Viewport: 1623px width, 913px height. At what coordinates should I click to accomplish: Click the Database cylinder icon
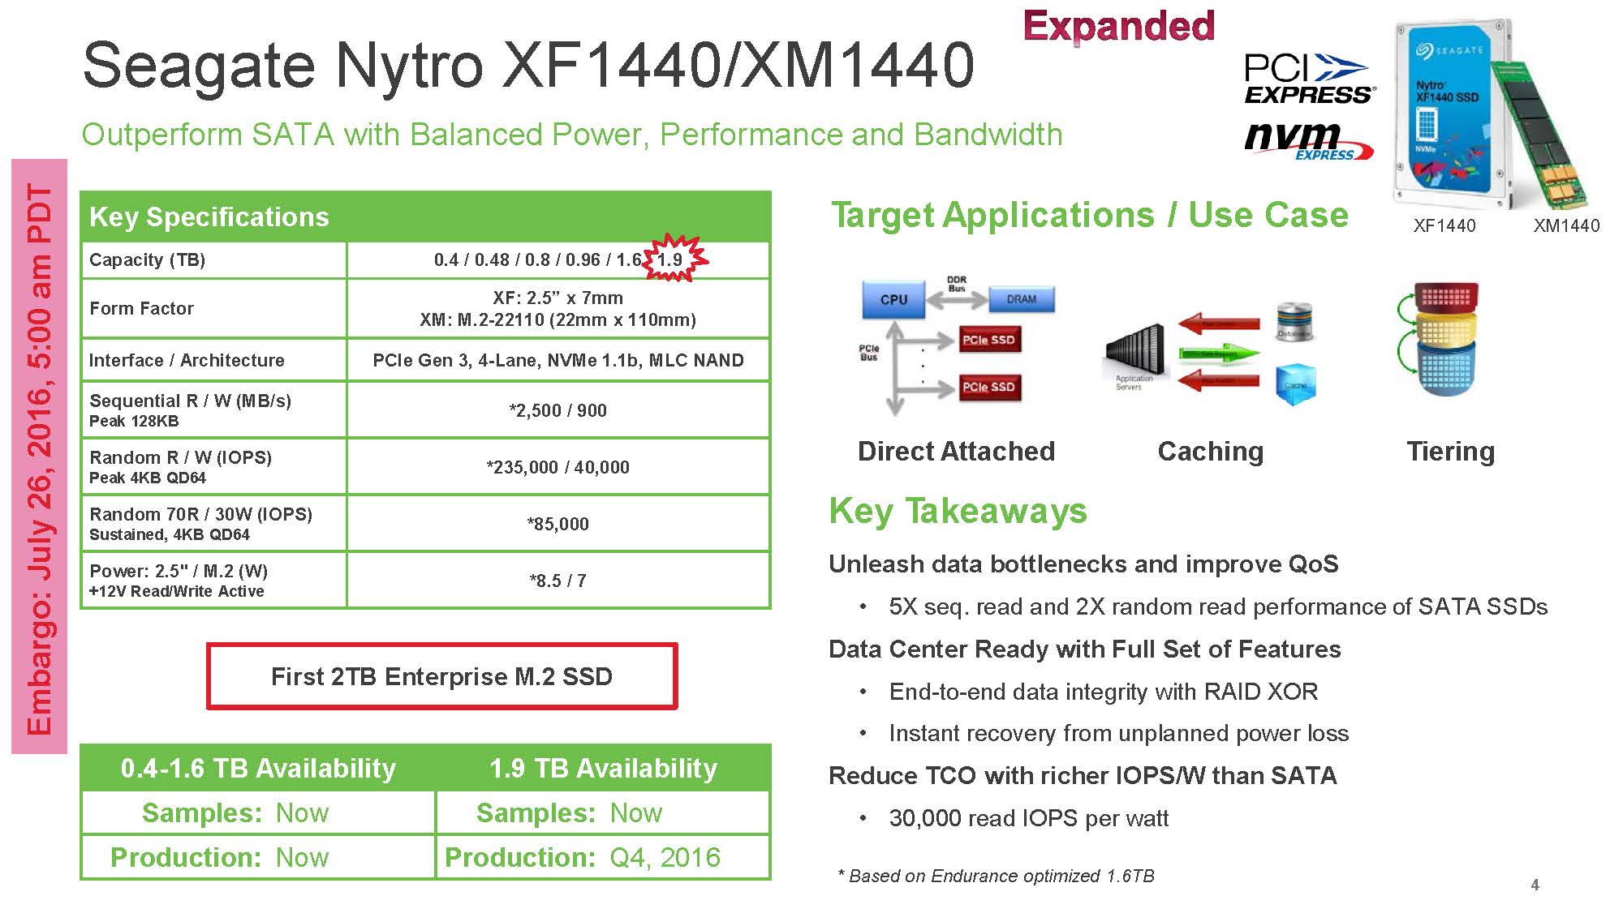pyautogui.click(x=1294, y=322)
